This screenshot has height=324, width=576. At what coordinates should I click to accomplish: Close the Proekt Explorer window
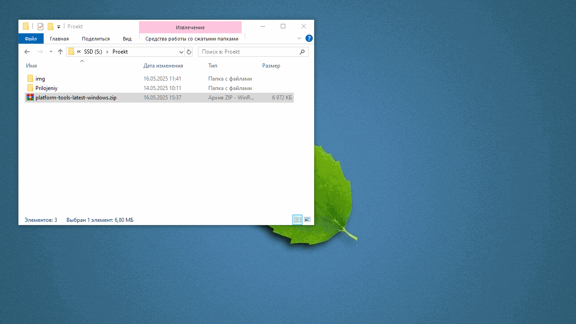click(304, 27)
